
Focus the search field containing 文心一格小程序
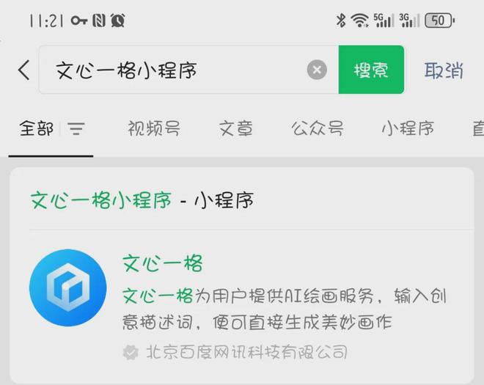(188, 70)
